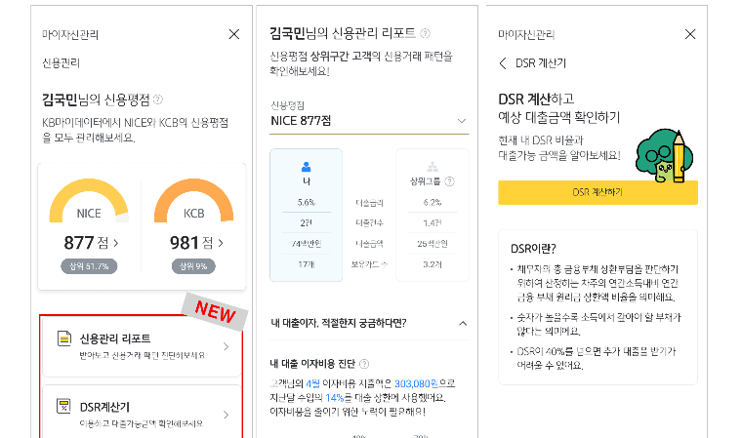Image resolution: width=742 pixels, height=438 pixels.
Task: Open the 신용관리 리포트 menu card
Action: point(142,346)
